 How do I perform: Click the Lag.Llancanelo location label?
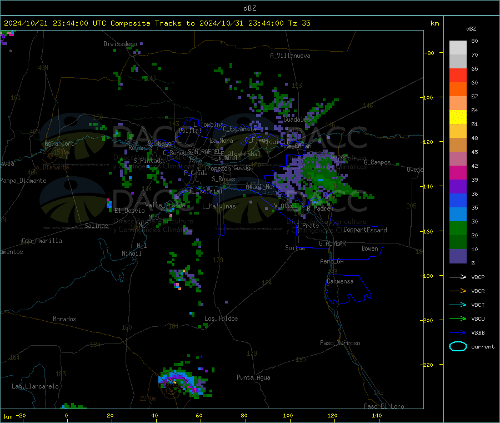click(36, 386)
